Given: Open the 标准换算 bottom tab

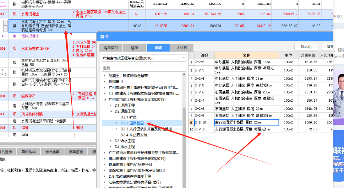Looking at the screenshot, I should point(52,152).
